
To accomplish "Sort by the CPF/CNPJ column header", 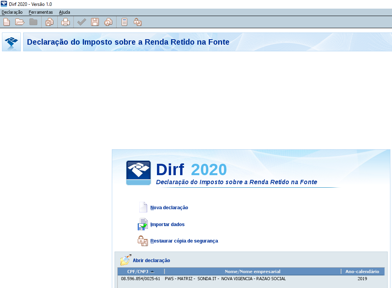I will [x=141, y=272].
